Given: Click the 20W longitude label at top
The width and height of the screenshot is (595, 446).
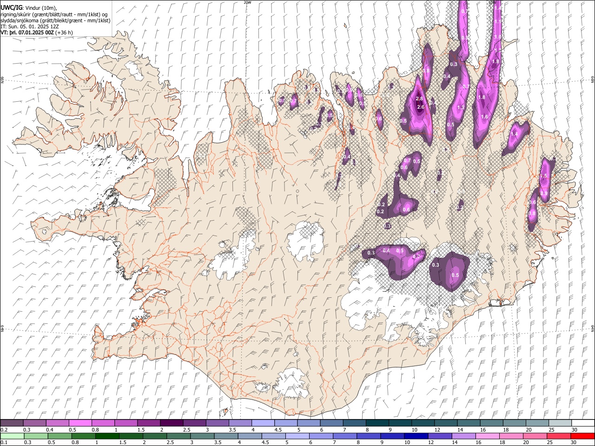Looking at the screenshot, I should tap(247, 2).
